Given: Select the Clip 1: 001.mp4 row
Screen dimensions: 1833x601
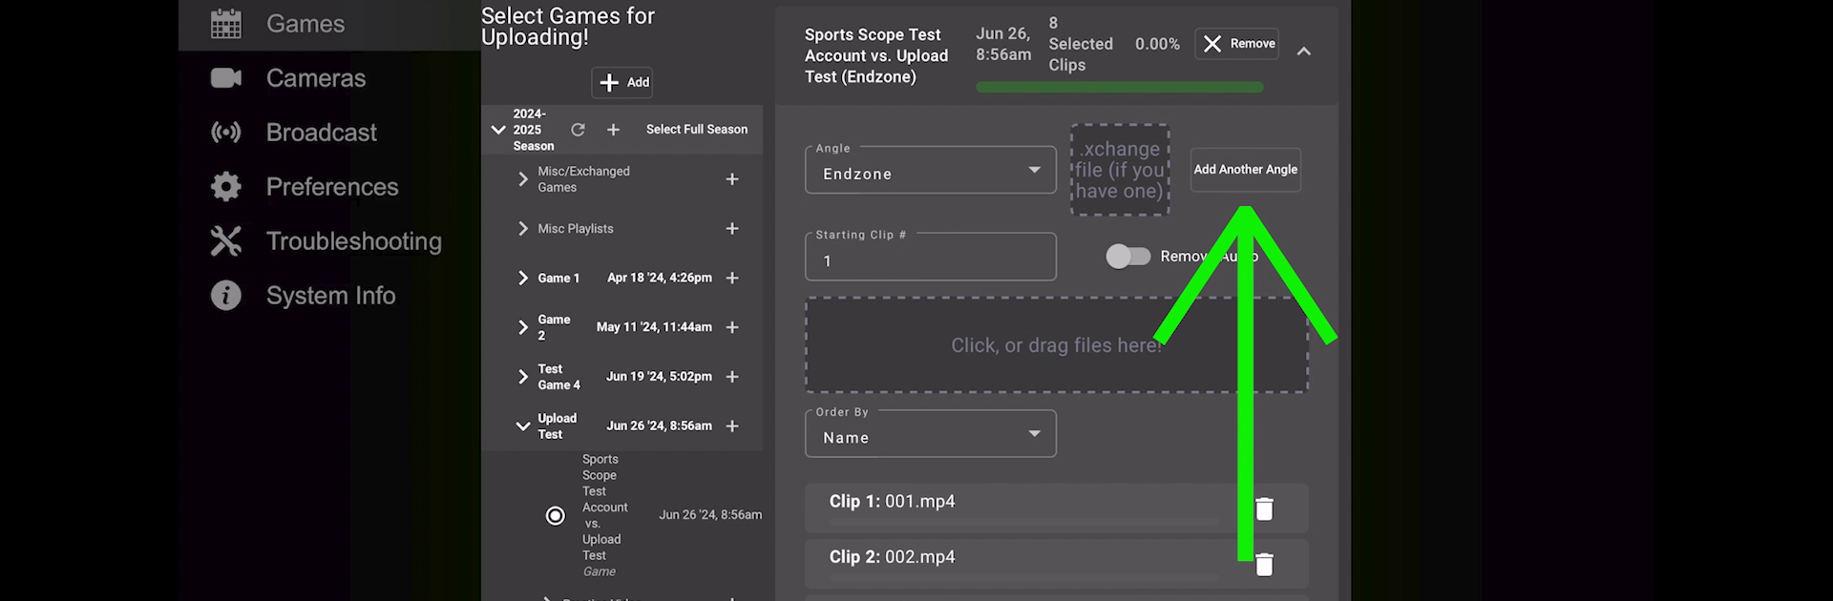Looking at the screenshot, I should click(1056, 508).
